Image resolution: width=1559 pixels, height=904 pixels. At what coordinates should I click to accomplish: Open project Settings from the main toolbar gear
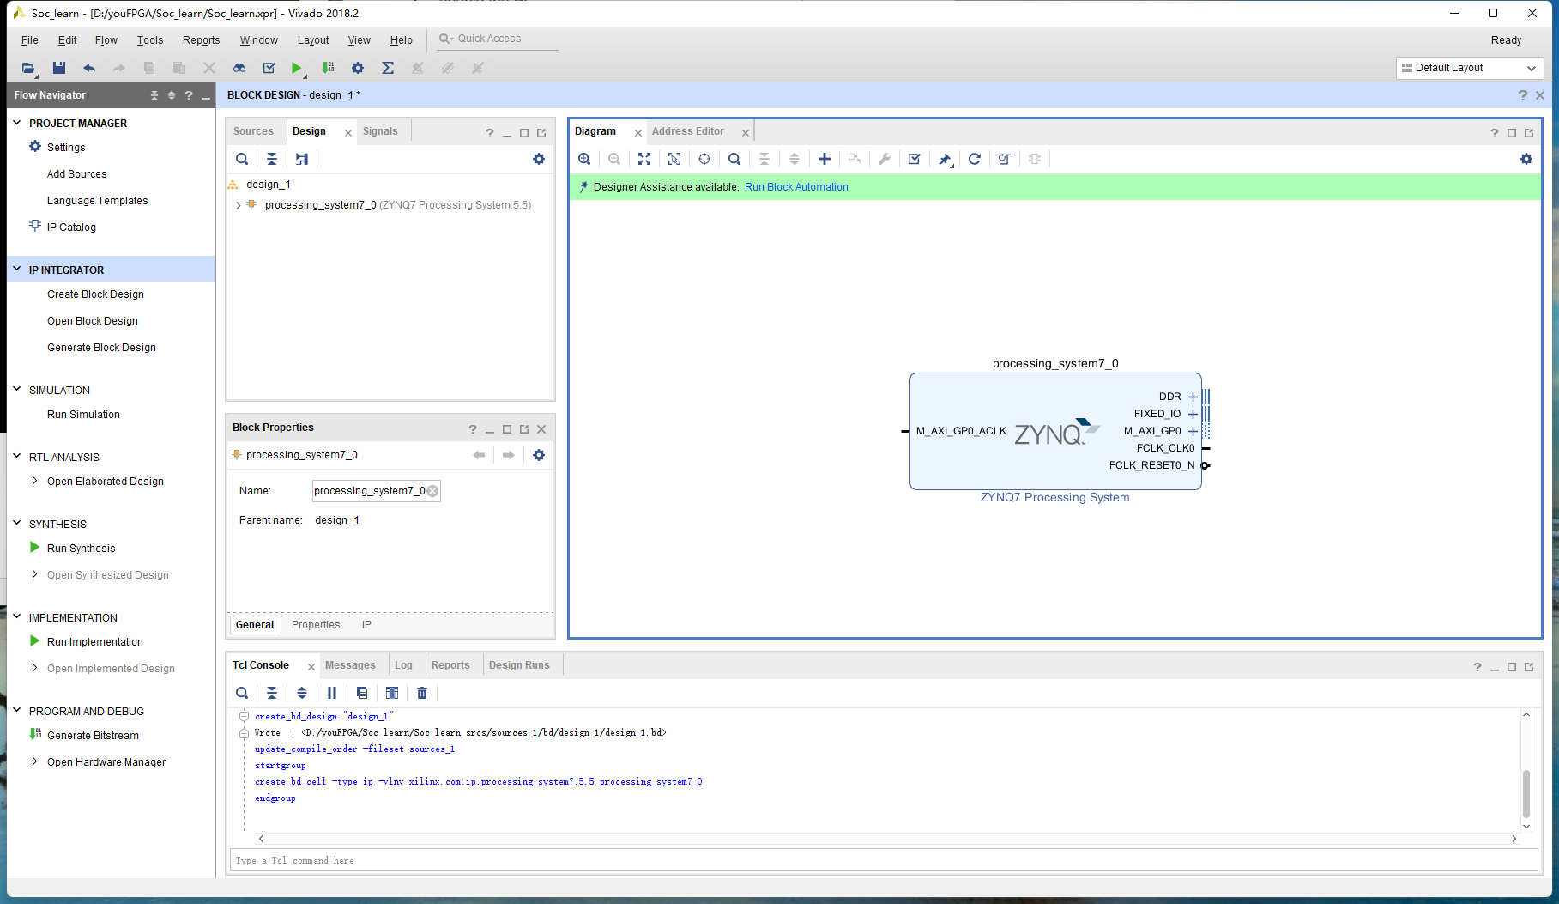pos(358,68)
